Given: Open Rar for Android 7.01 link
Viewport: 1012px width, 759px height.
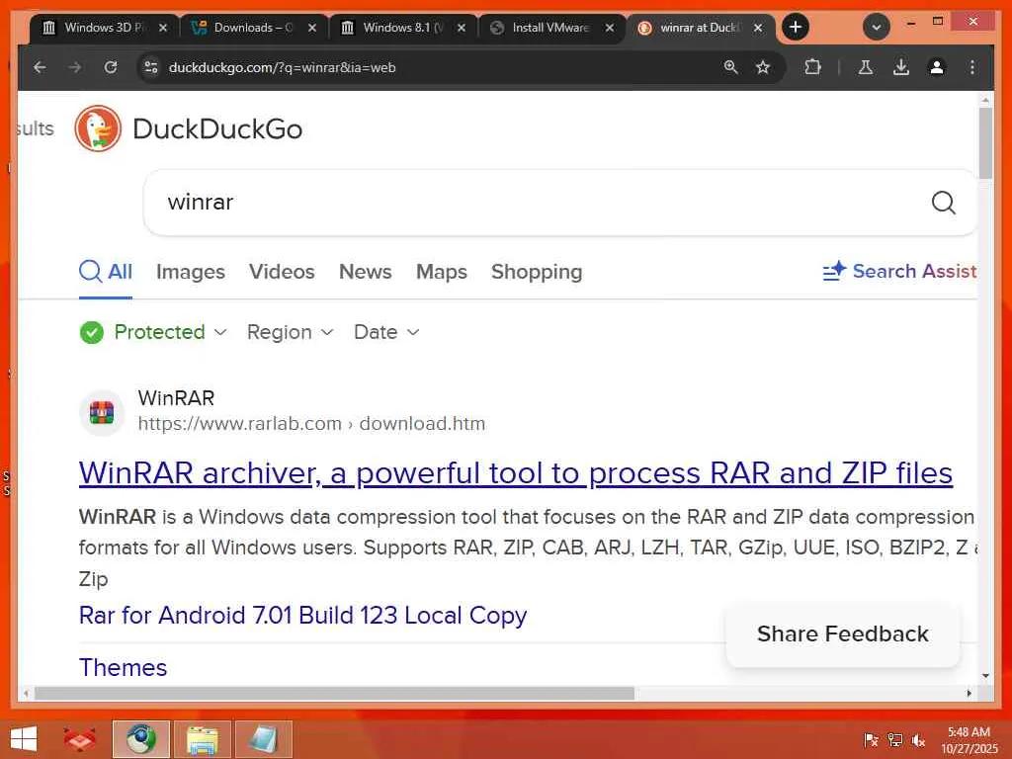Looking at the screenshot, I should coord(302,615).
